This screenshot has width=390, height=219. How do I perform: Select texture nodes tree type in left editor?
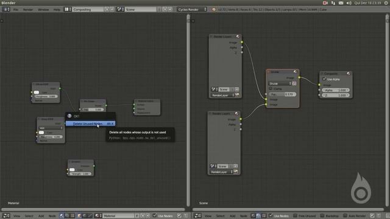pyautogui.click(x=73, y=216)
